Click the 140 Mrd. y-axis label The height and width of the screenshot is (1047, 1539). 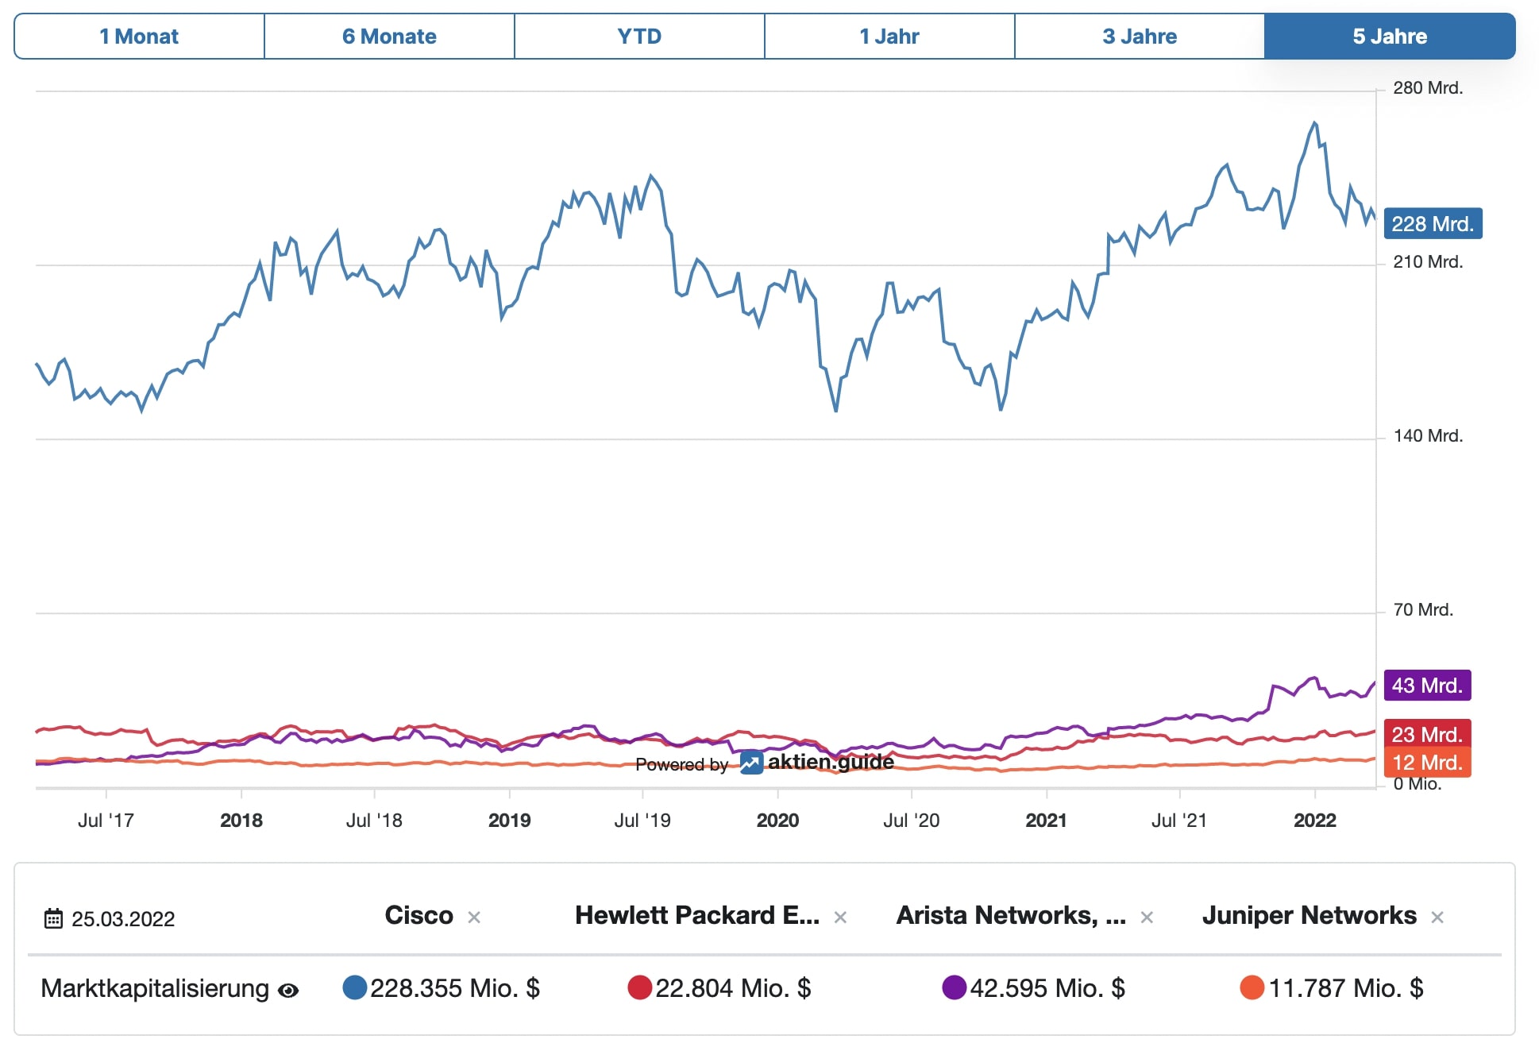pos(1428,436)
